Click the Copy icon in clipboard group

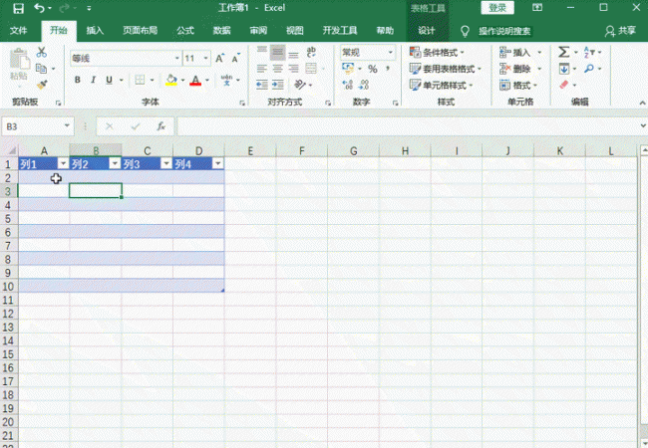(41, 68)
